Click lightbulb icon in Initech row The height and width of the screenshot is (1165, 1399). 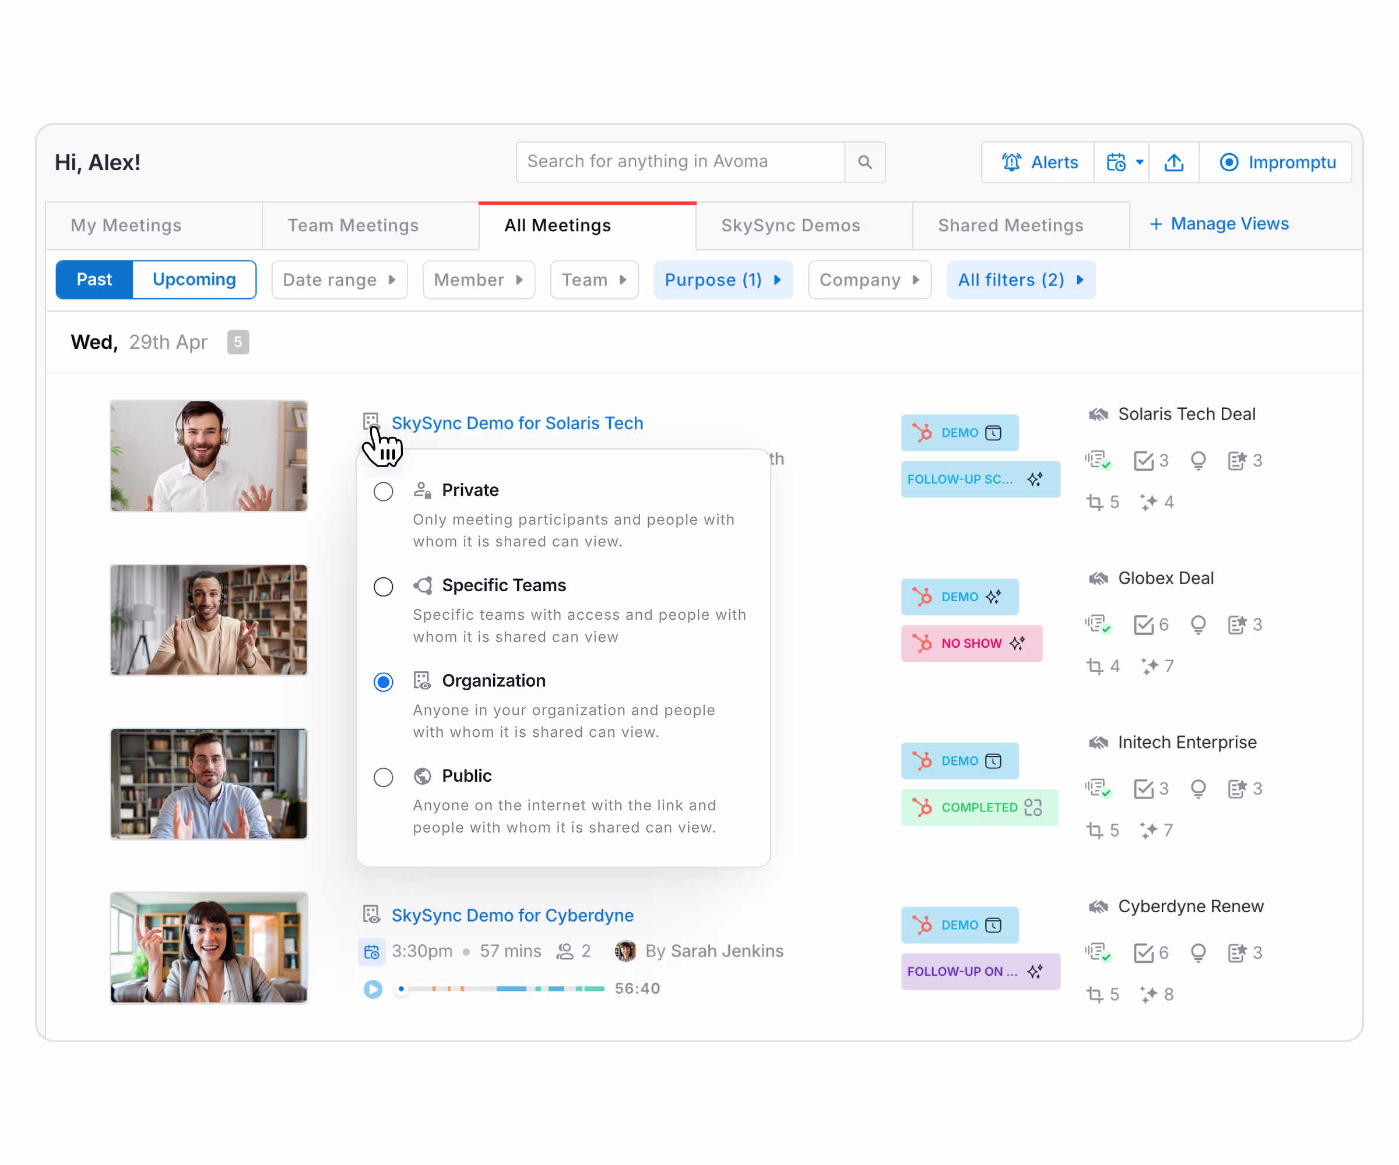click(x=1198, y=789)
